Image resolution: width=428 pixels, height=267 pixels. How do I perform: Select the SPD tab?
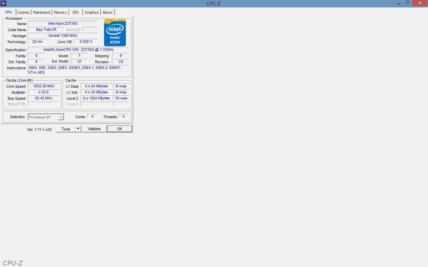(x=76, y=12)
